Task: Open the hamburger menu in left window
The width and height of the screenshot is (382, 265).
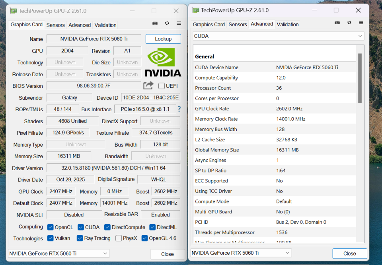Action: tap(179, 23)
